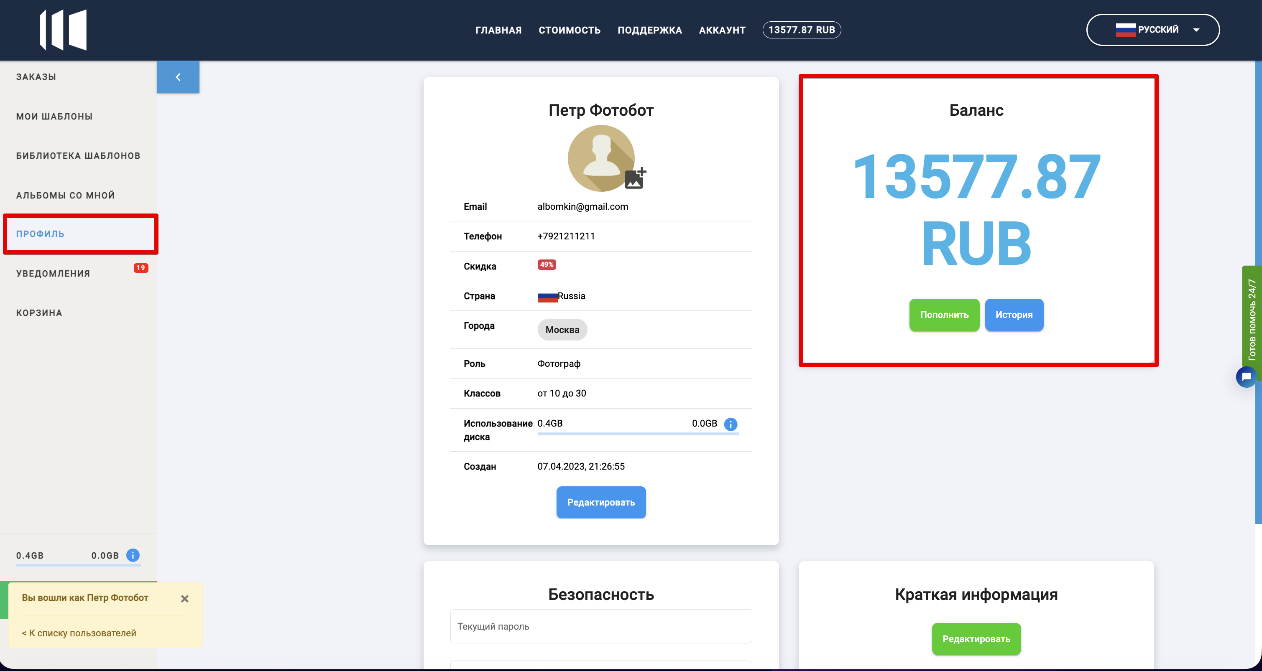Click the 'от 10 до 30' classes value

point(562,394)
